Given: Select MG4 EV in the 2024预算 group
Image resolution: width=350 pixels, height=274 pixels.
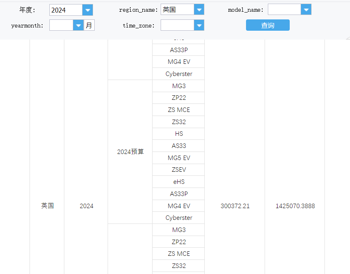Looking at the screenshot, I should (178, 206).
